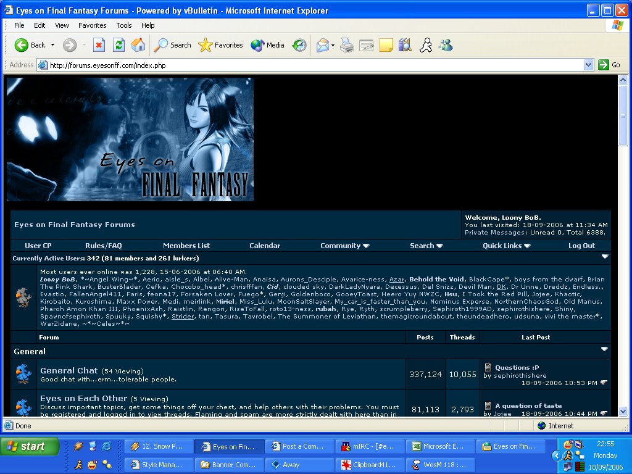Screen dimensions: 632x474
Task: Switch to WesM 118 taskbar window
Action: [441, 465]
